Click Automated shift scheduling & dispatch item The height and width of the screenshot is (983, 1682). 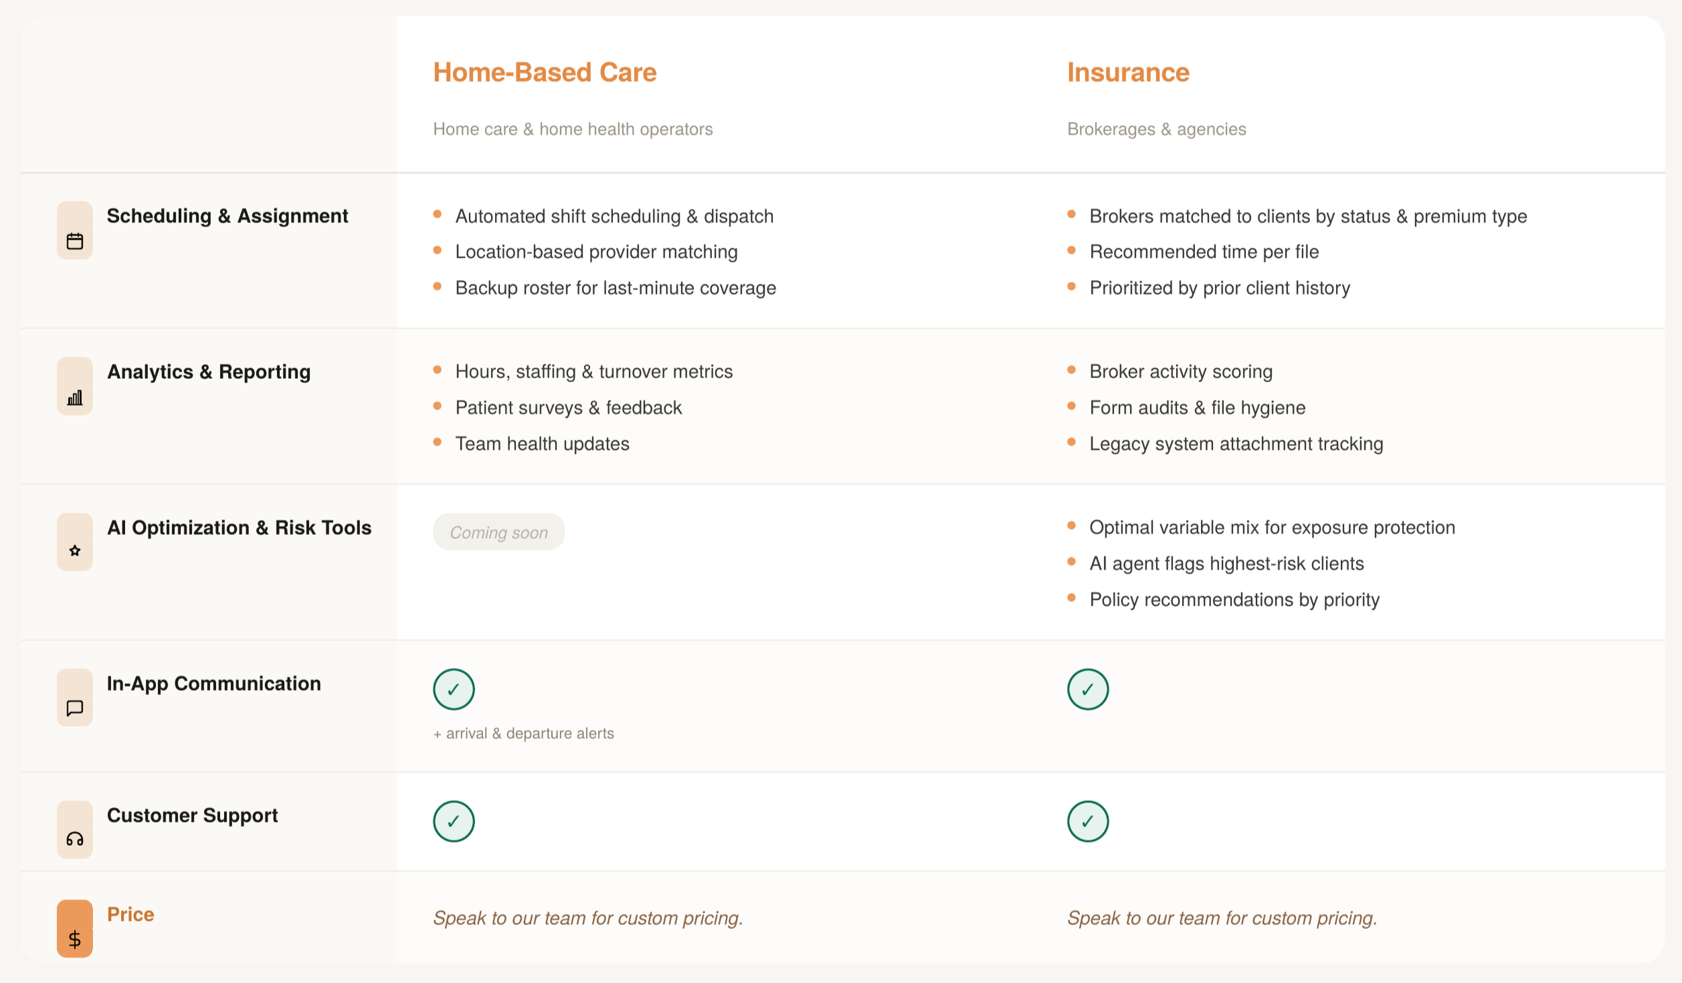(614, 217)
